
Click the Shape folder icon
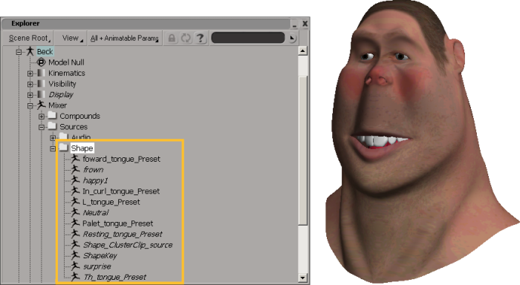point(64,148)
